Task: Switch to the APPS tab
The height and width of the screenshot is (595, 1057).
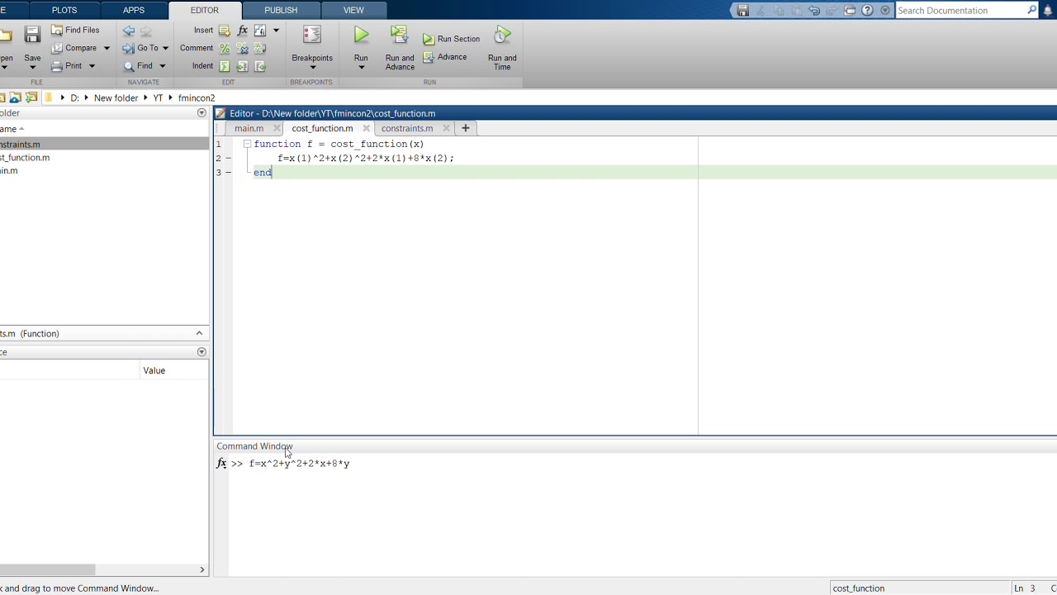Action: coord(134,10)
